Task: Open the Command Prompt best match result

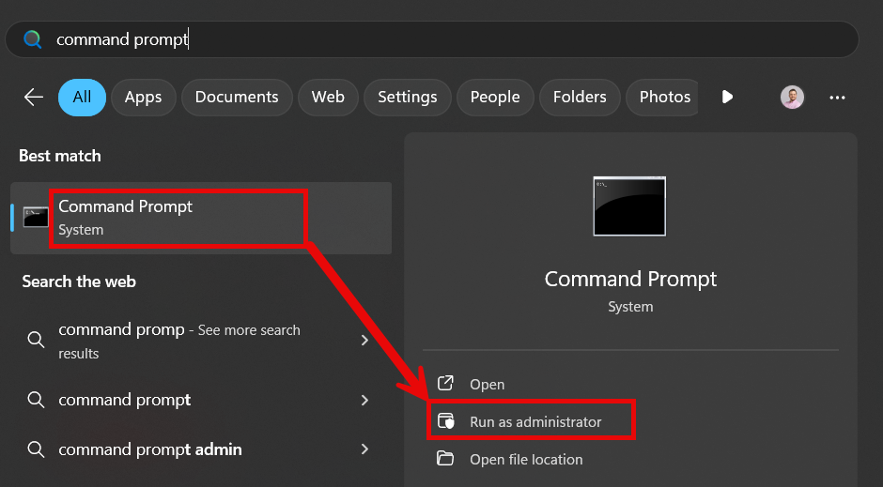Action: pos(201,219)
